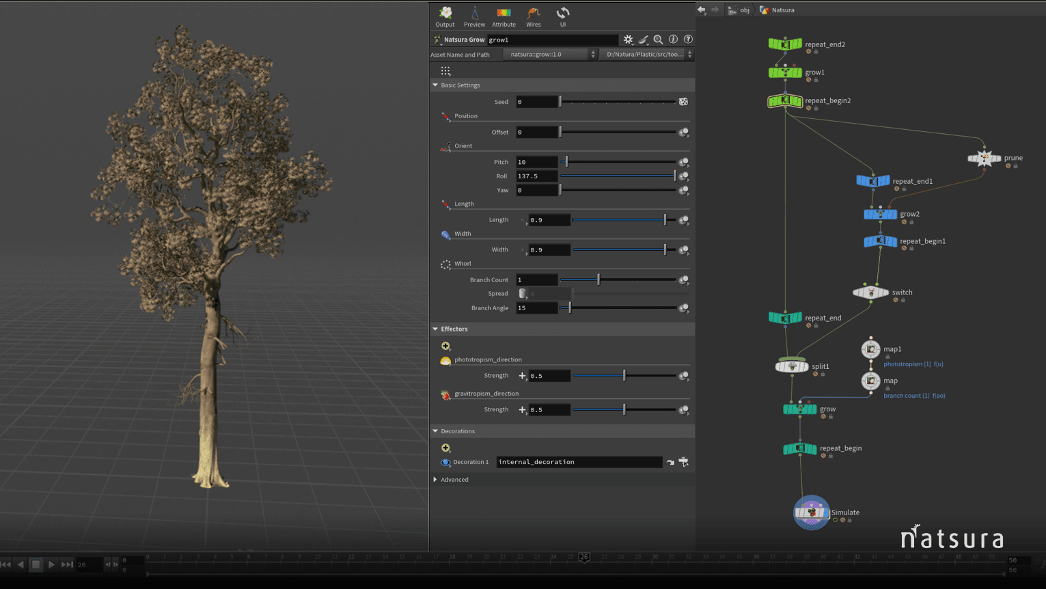Add an effector with the plus icon
This screenshot has width=1046, height=589.
click(x=446, y=346)
